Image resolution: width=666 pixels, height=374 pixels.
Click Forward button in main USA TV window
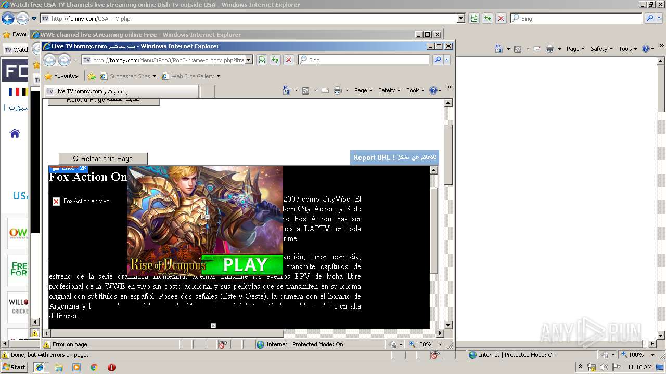click(x=22, y=18)
